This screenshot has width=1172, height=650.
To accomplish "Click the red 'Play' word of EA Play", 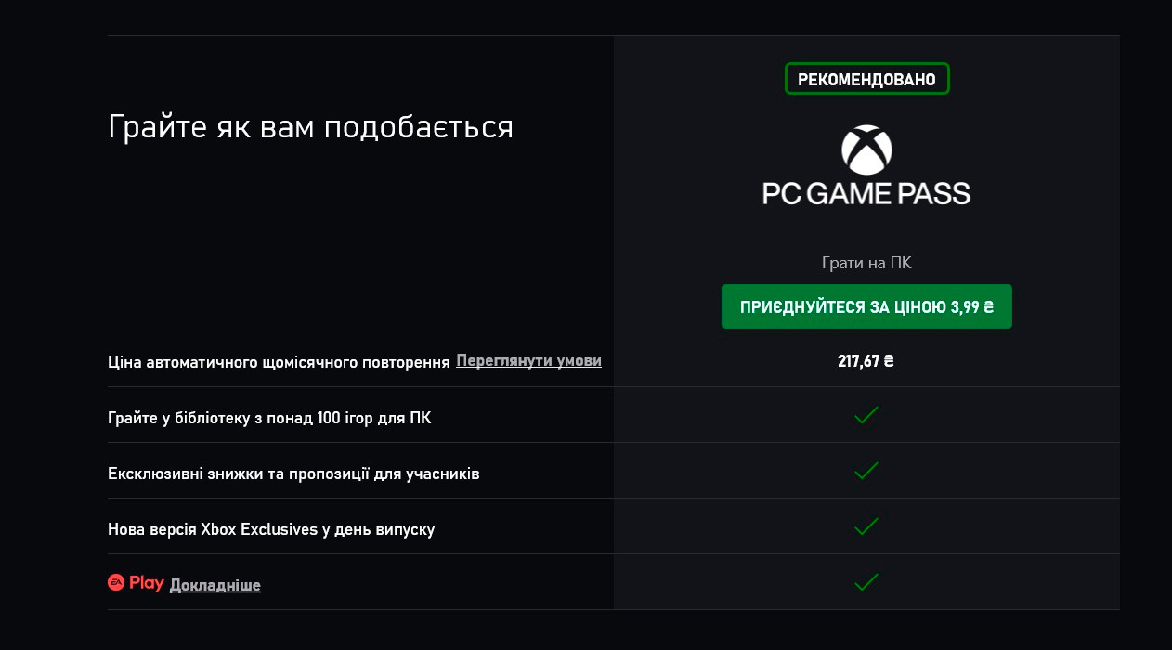I will (x=147, y=583).
